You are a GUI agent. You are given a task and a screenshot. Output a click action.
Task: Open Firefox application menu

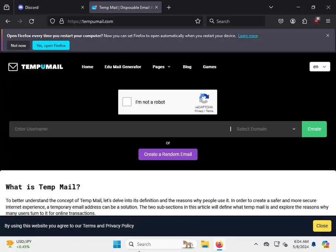pyautogui.click(x=328, y=21)
